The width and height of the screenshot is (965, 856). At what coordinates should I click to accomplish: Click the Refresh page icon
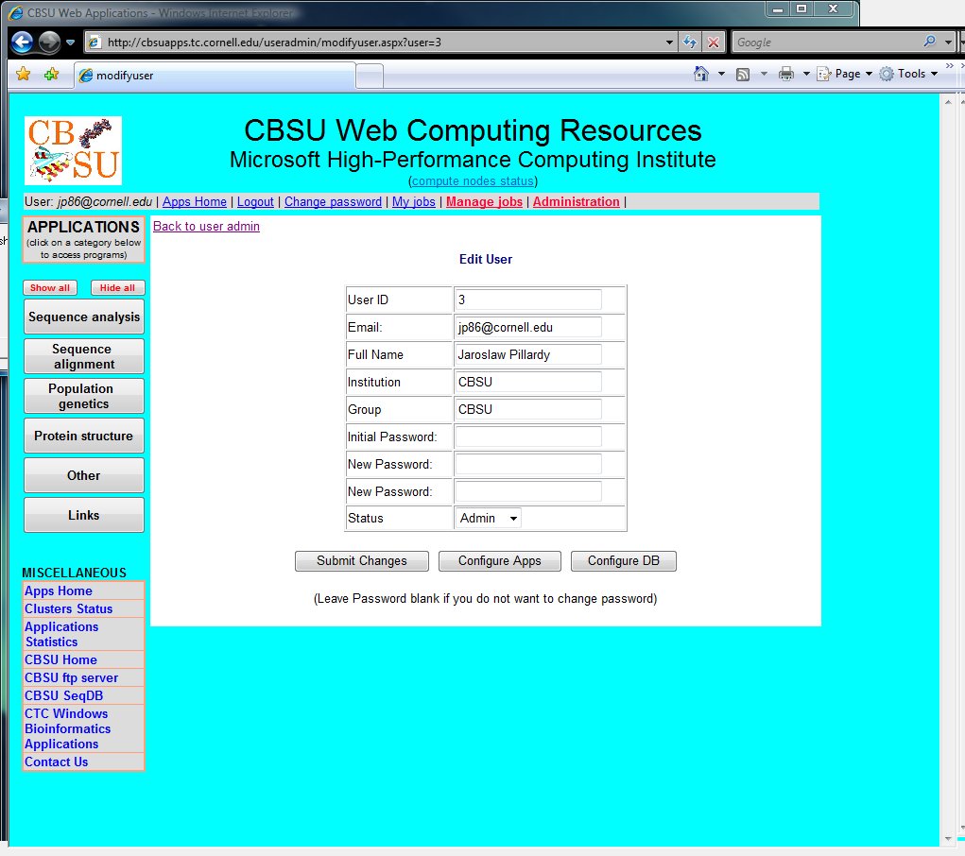click(x=690, y=43)
